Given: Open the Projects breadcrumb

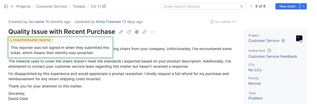Looking at the screenshot, I should [23, 6].
